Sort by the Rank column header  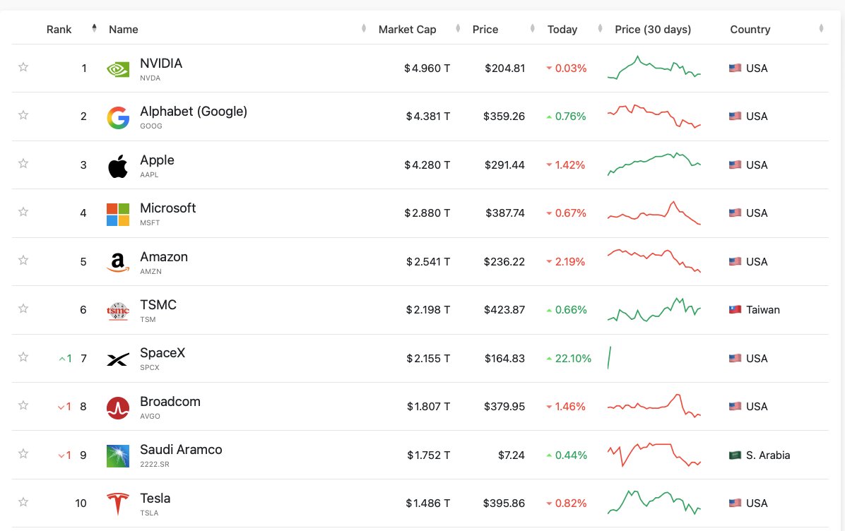pyautogui.click(x=59, y=30)
